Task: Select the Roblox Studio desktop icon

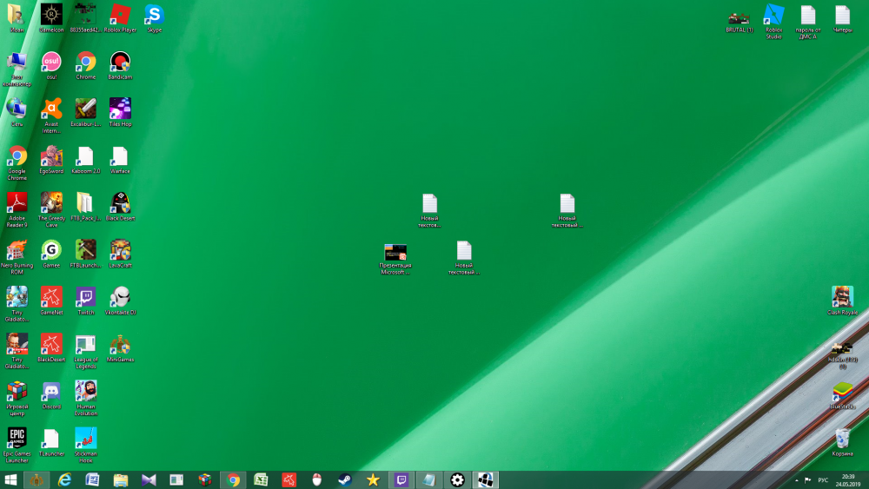Action: pos(773,15)
